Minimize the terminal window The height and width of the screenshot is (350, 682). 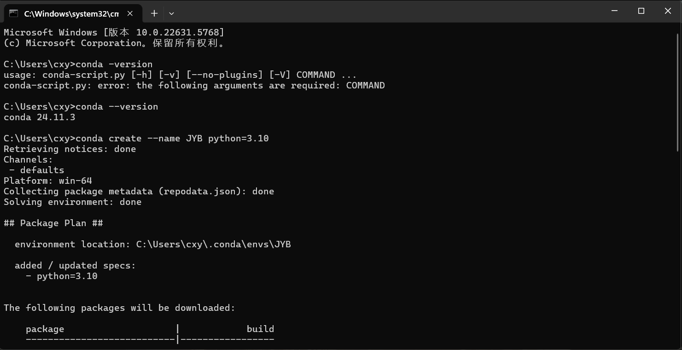pyautogui.click(x=614, y=11)
